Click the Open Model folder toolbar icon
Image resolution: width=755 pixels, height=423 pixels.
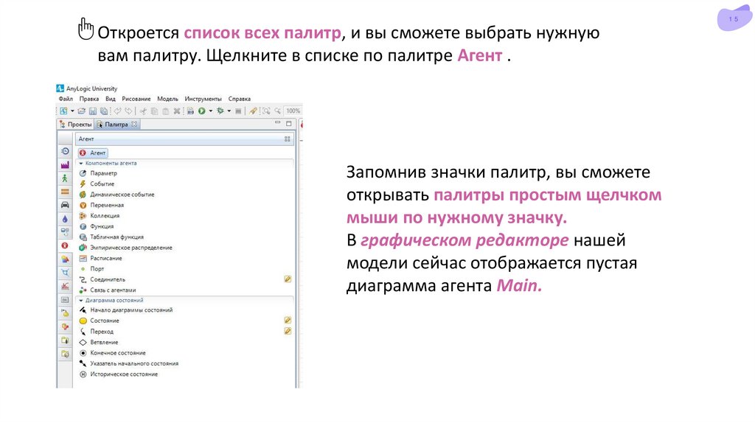coord(81,111)
